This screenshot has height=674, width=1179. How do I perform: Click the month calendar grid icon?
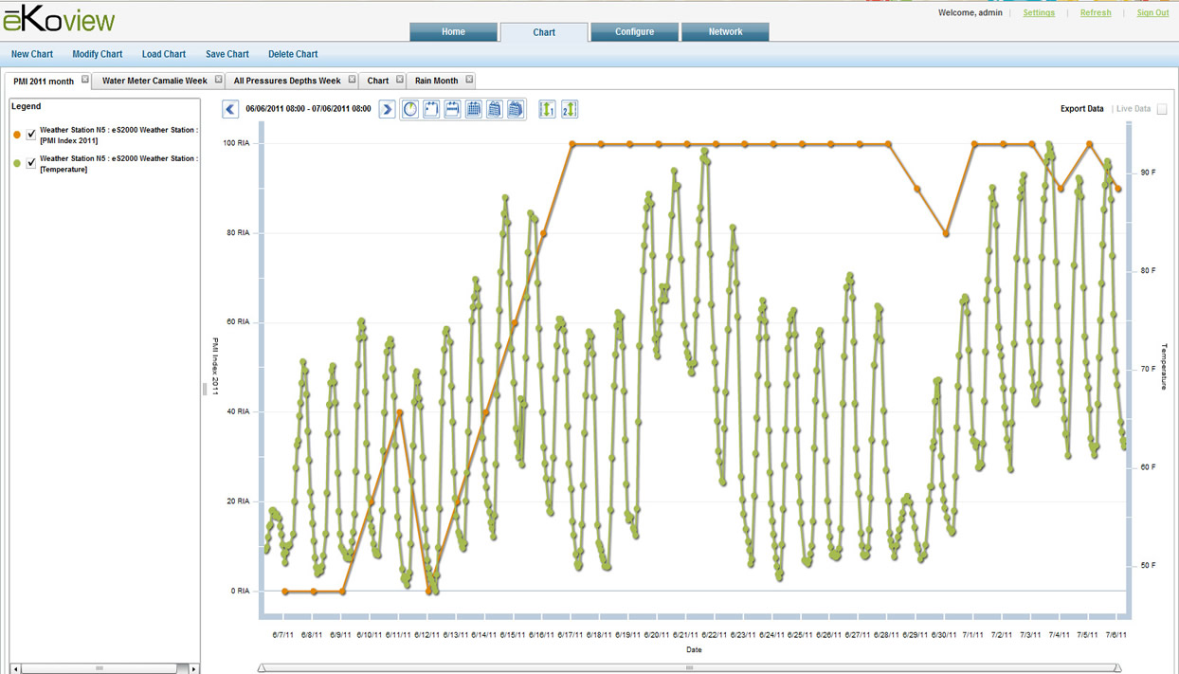(473, 109)
